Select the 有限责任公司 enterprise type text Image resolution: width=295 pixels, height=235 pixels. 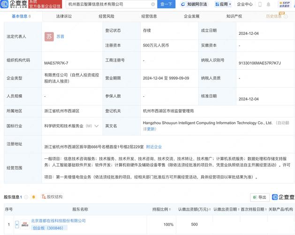[x=71, y=78]
